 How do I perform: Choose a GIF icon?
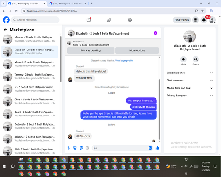(x=88, y=148)
